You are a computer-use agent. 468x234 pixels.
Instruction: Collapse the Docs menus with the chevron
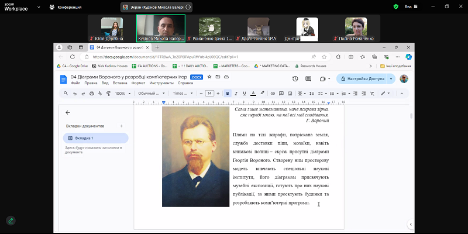coord(402,94)
